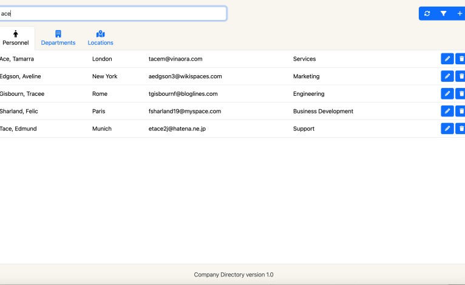Delete Gisbourn, Tracee using trash icon
The image size is (465, 285).
point(461,94)
